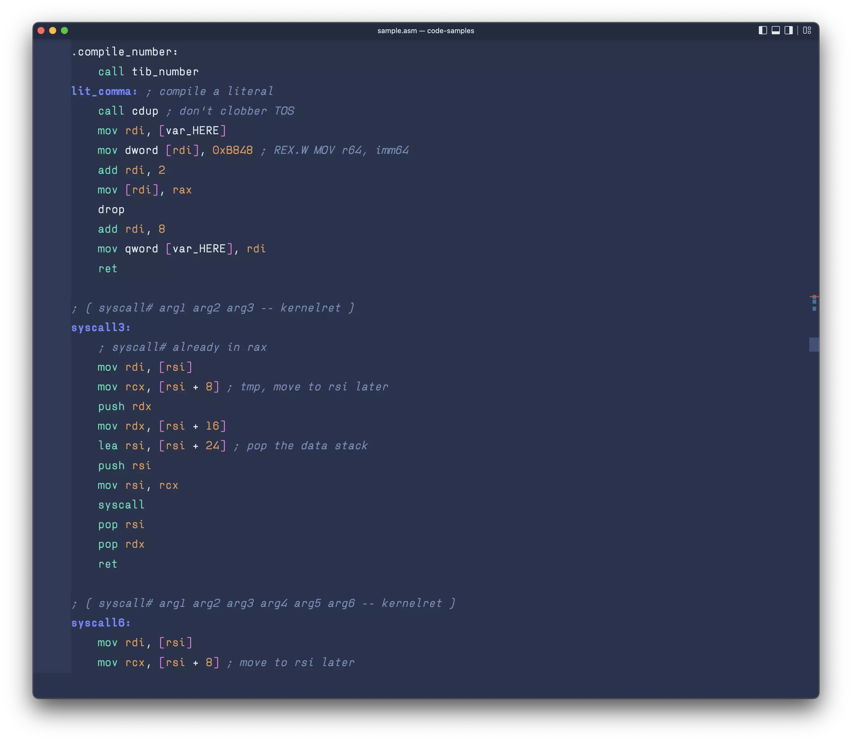Click the pop rdx line
Screen dimensions: 852x742
click(x=121, y=544)
